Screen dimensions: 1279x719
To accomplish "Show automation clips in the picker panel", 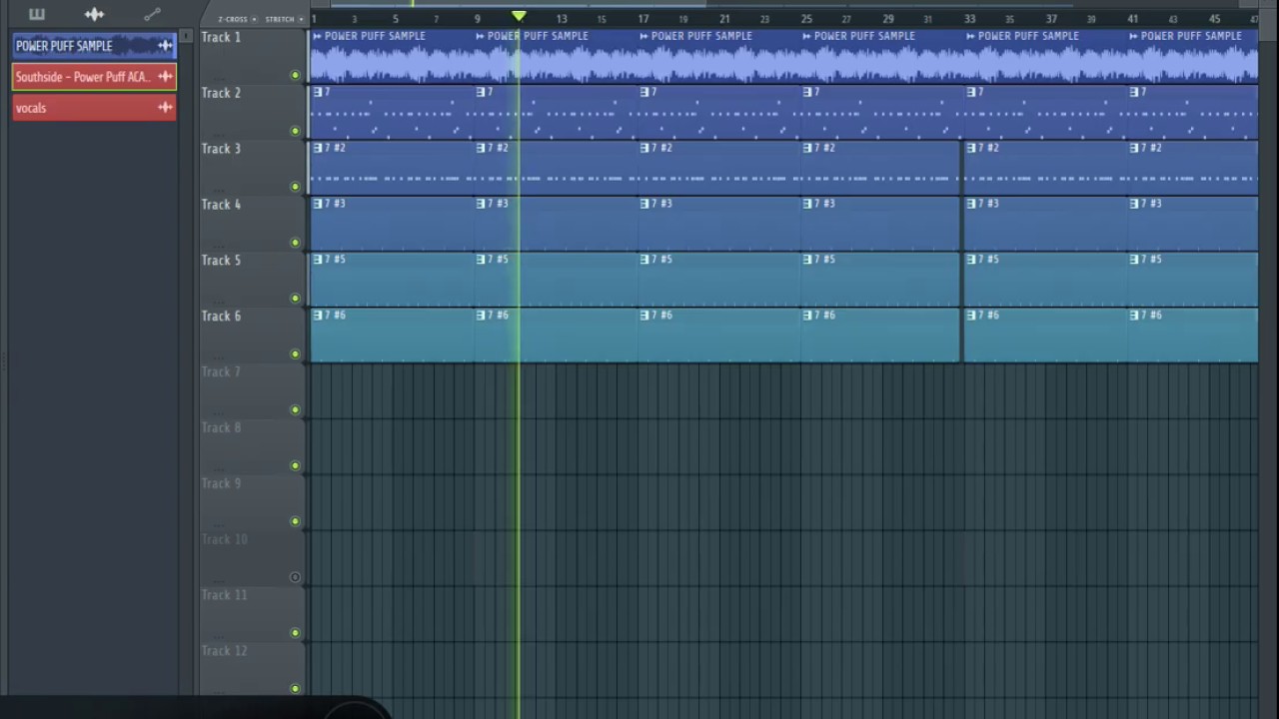I will pyautogui.click(x=152, y=14).
